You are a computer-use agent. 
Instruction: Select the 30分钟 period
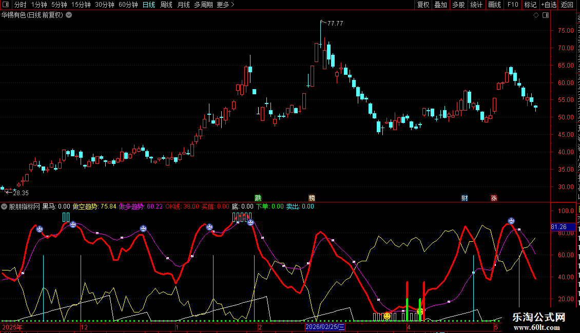click(105, 5)
